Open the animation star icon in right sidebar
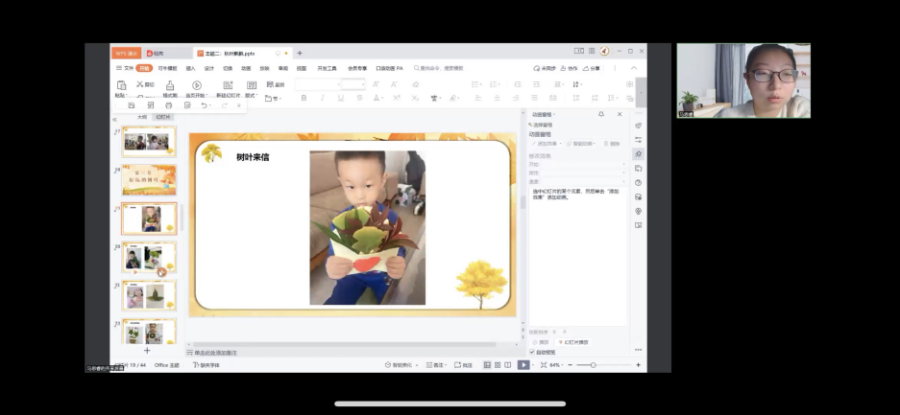900x415 pixels. (639, 154)
